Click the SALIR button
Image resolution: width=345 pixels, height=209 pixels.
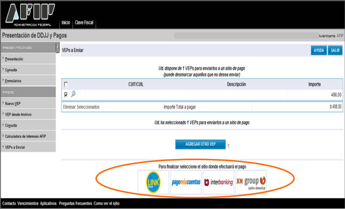click(x=335, y=51)
